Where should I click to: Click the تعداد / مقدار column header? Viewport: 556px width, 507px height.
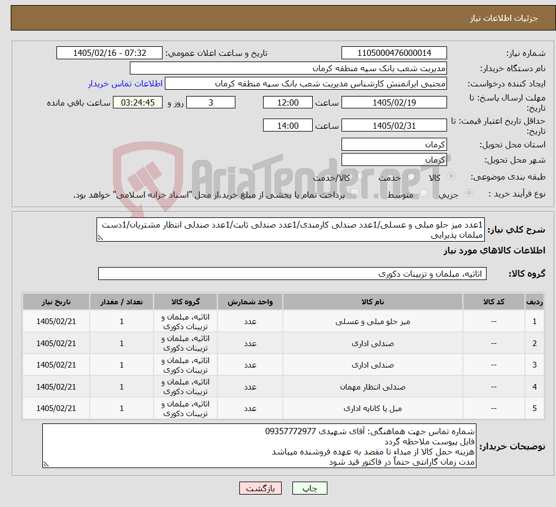(121, 301)
